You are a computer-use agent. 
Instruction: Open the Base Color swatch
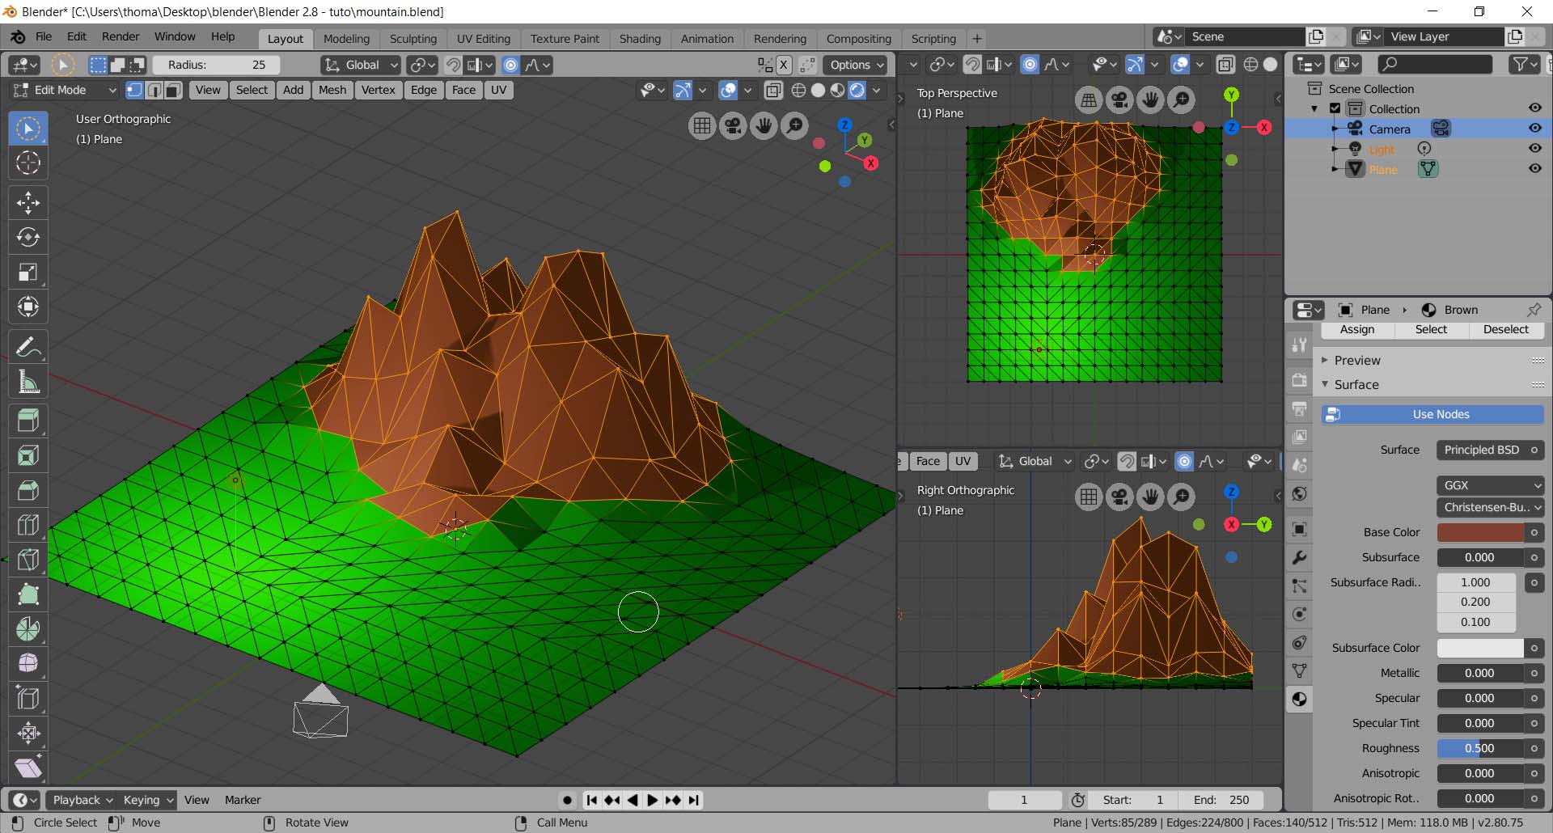1479,533
